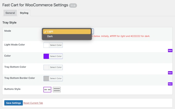175x109 pixels.
Task: Click the 1.1.3 version badge
Action: pyautogui.click(x=73, y=5)
